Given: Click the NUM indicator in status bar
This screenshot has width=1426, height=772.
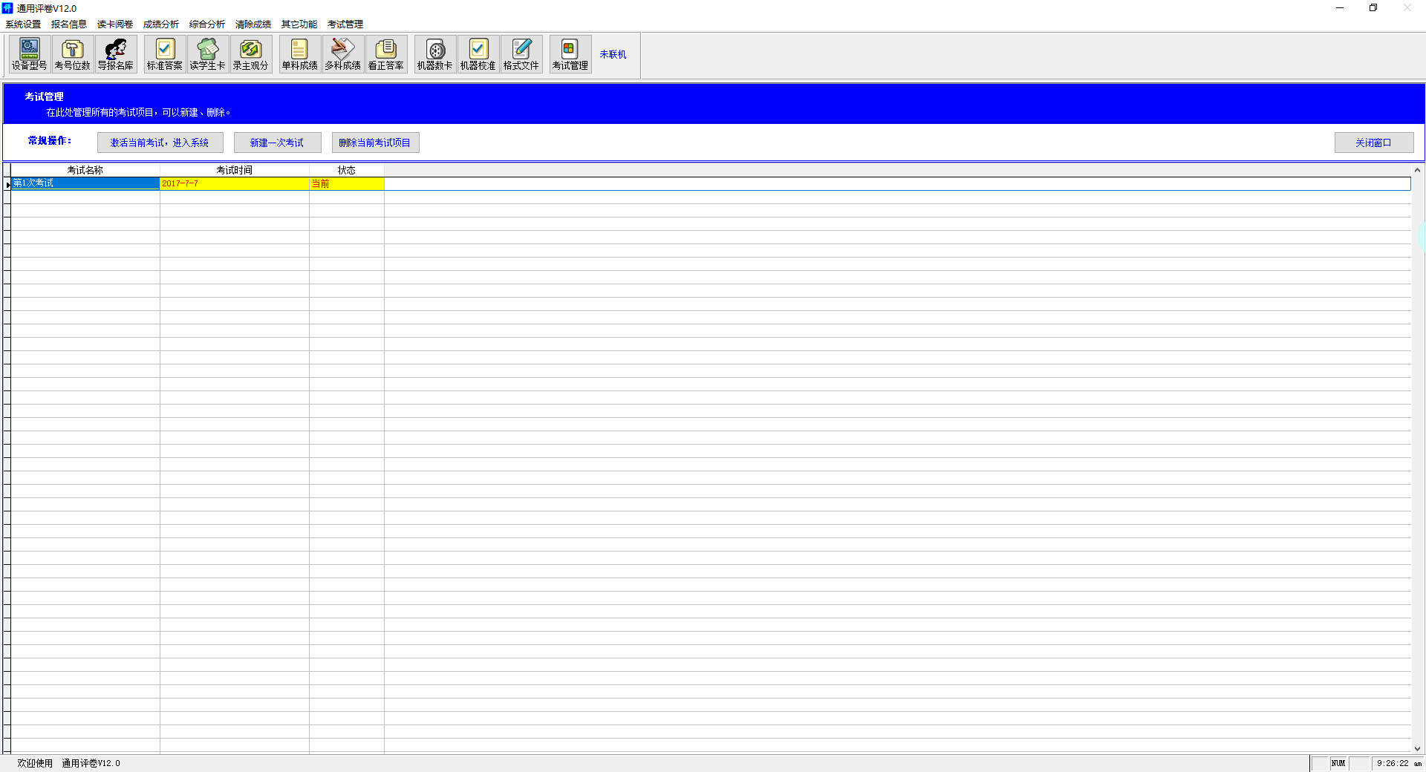Looking at the screenshot, I should coord(1338,763).
